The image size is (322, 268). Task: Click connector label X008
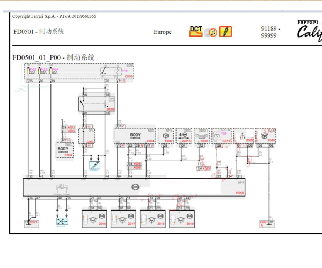(137, 168)
